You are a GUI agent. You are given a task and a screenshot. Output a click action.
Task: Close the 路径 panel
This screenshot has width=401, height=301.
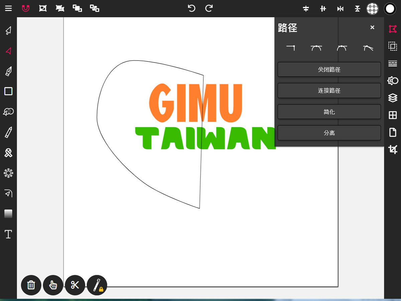tap(372, 27)
